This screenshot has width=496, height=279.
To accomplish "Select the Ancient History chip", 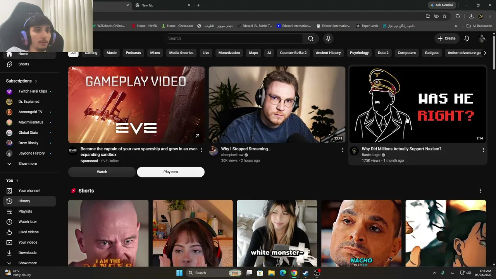I will [328, 53].
